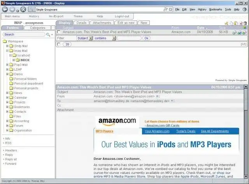Open the search options arrow next to magnifier
Viewport: 249px width, 184px height.
tap(52, 35)
